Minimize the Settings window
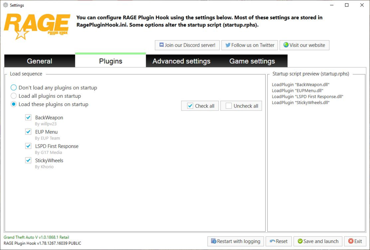Viewport: 370px width, 250px height. pos(332,5)
